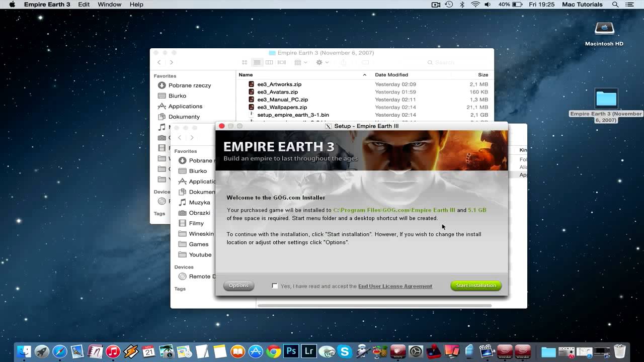Launch Finder from the Dock

pos(24,351)
